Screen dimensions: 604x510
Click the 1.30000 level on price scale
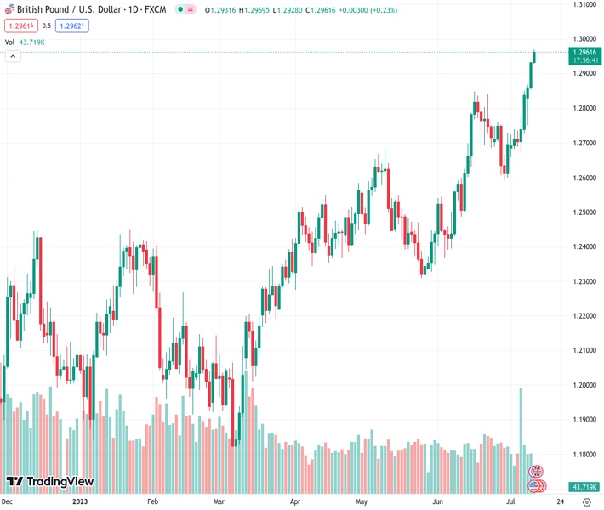coord(583,39)
